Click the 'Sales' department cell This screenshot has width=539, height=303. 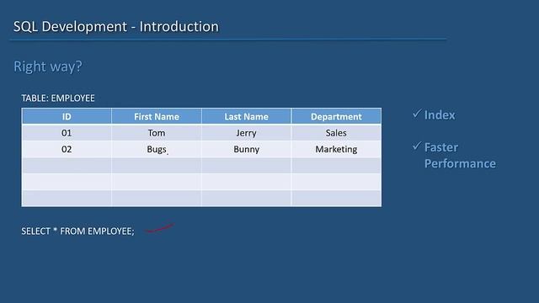coord(336,133)
